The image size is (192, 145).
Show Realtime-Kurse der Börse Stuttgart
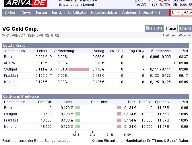[37, 141]
